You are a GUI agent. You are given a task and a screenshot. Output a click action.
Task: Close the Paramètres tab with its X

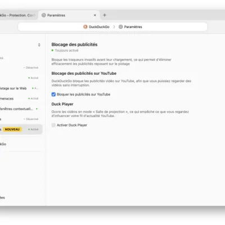(x=95, y=15)
